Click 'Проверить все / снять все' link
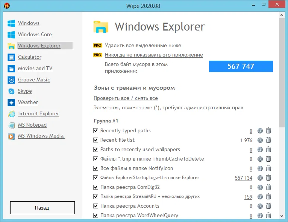The height and width of the screenshot is (222, 288). pos(126,98)
